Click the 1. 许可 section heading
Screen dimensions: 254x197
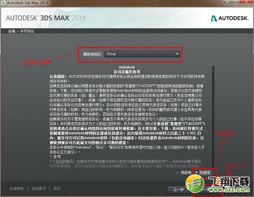tap(55, 157)
